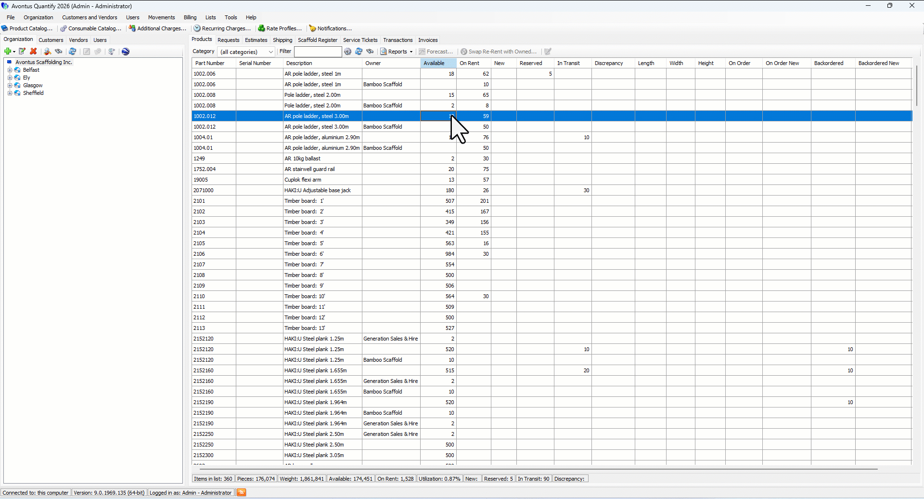Select the Glasgow tree item

click(x=33, y=85)
